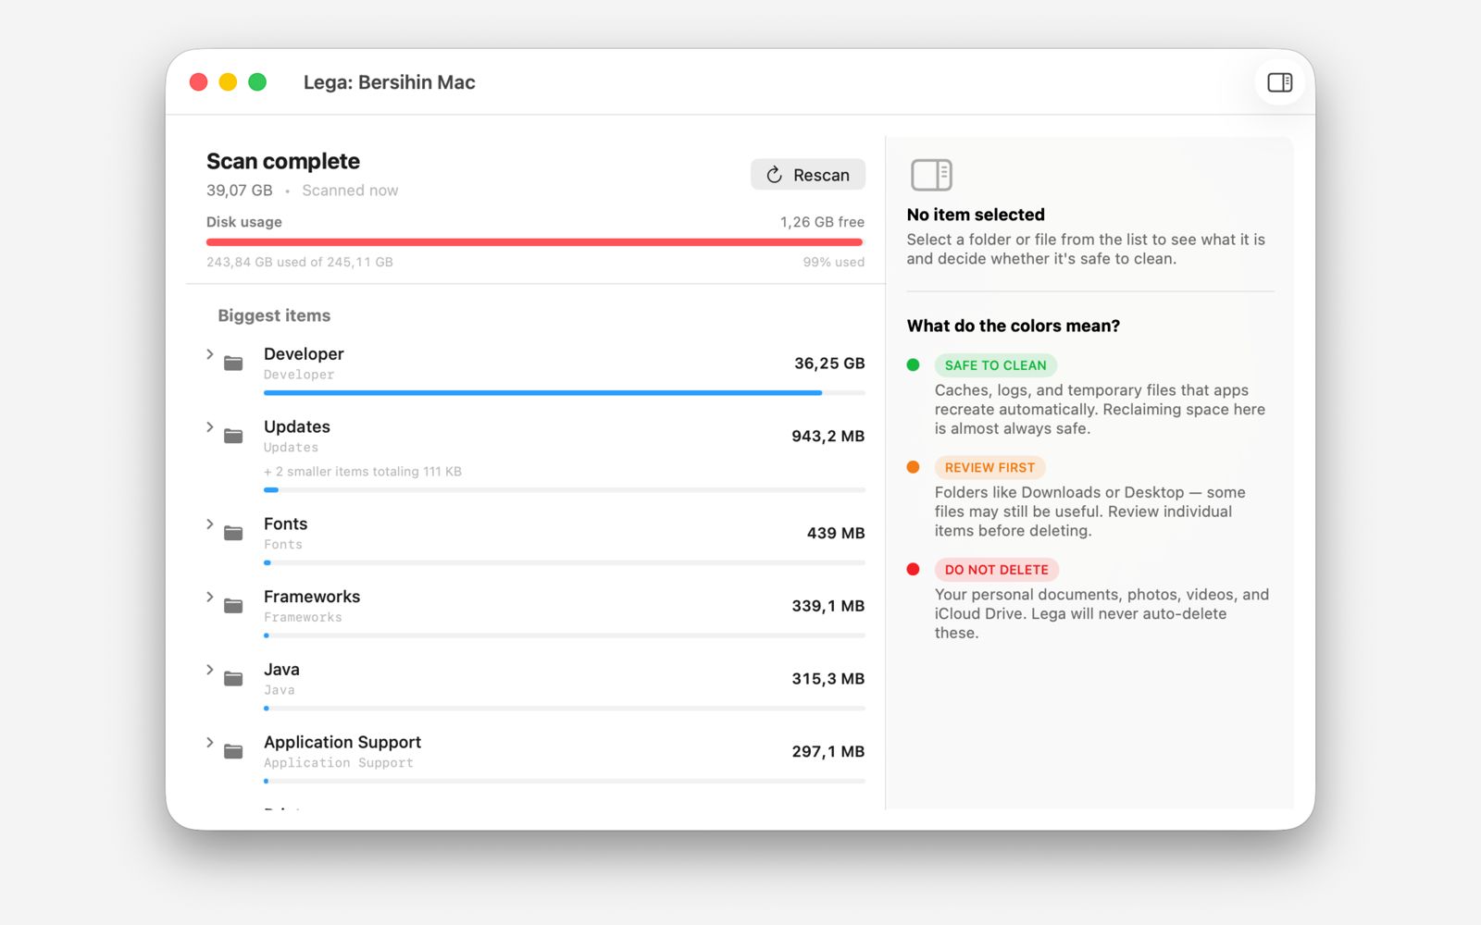The image size is (1481, 925).
Task: Toggle the sidebar panel icon in title bar
Action: pos(1279,82)
